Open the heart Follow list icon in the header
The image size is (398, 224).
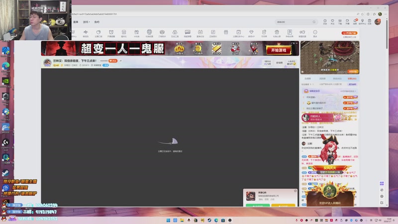click(332, 21)
